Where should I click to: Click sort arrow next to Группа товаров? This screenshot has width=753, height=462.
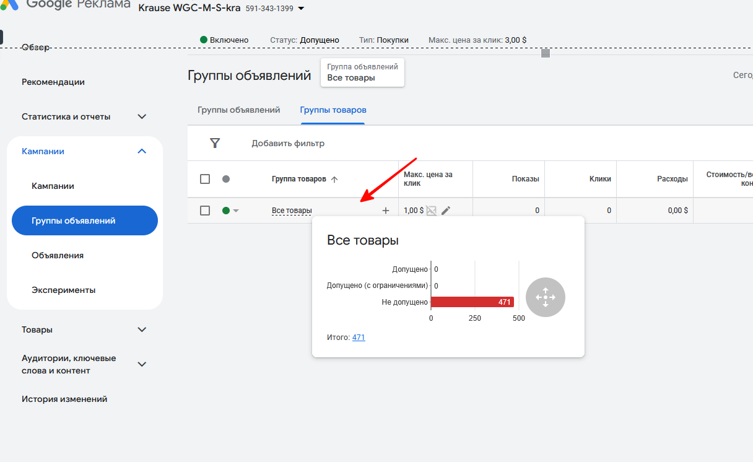[335, 179]
